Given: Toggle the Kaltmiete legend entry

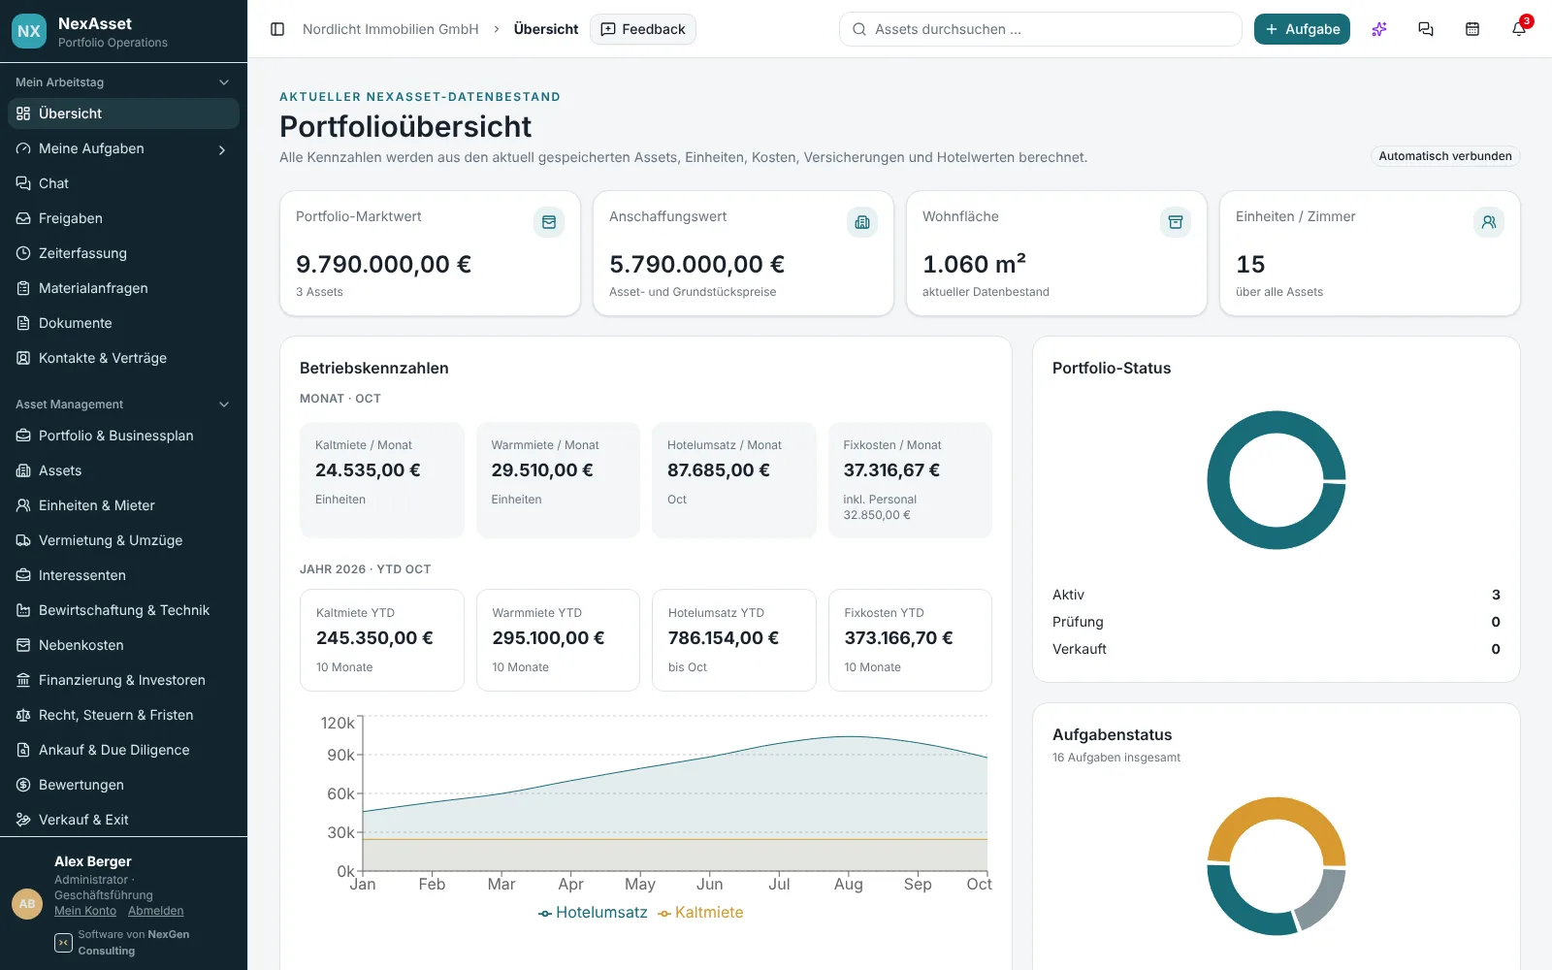Looking at the screenshot, I should tap(700, 913).
